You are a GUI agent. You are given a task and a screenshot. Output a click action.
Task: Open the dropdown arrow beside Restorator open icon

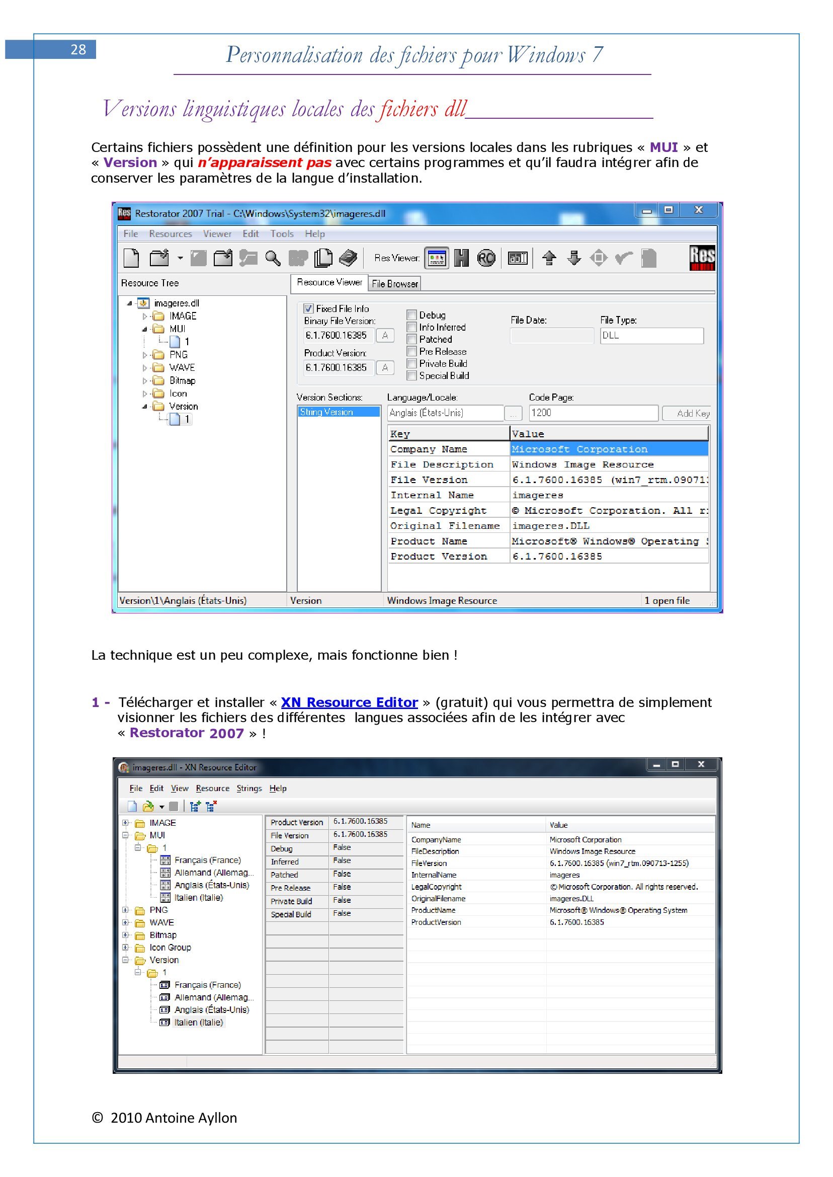180,258
